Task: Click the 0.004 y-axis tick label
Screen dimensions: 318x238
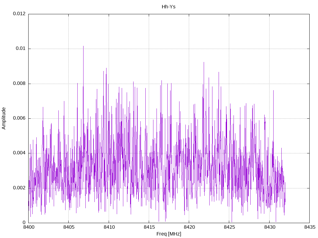Action: 19,153
